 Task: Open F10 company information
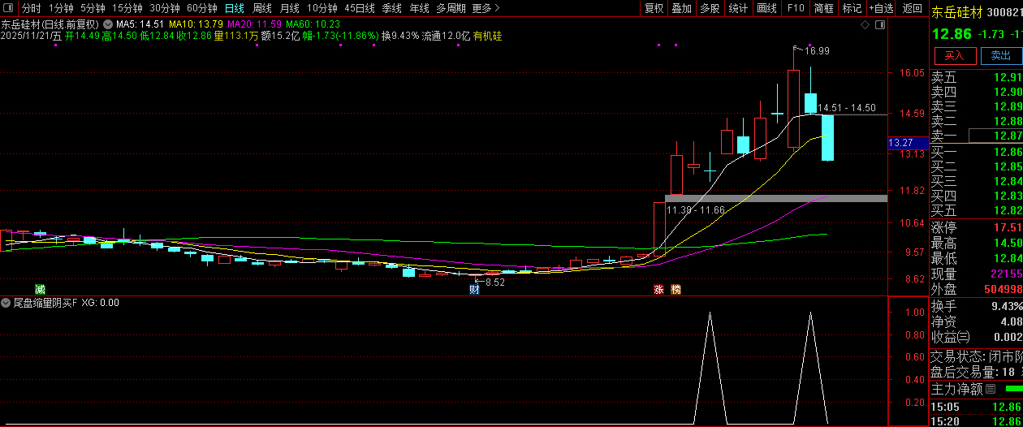(x=796, y=8)
